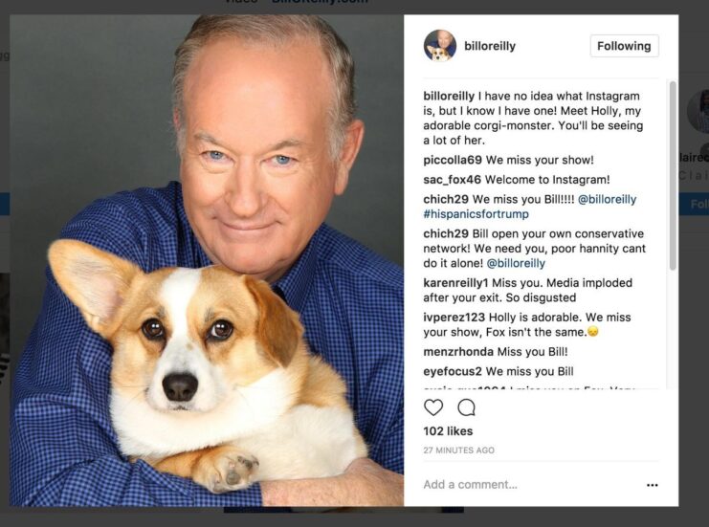
Task: Open menzrhonda commenter profile
Action: coord(458,352)
